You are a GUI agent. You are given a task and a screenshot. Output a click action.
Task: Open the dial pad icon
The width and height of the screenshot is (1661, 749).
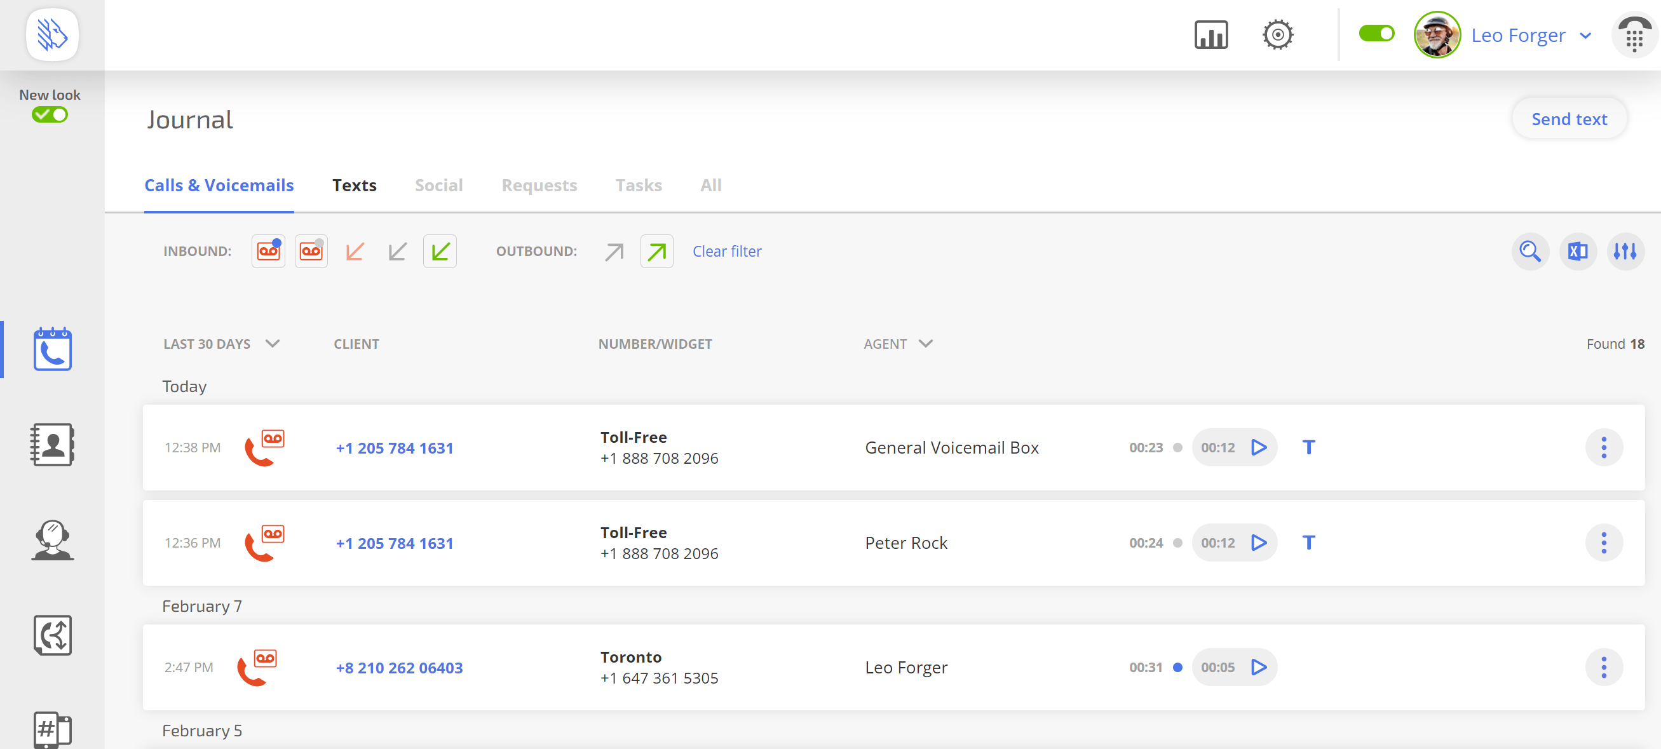(x=1634, y=36)
